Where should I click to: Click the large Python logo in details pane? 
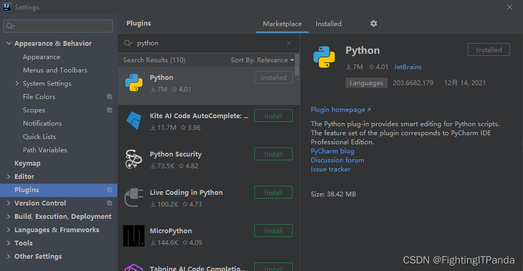pos(324,57)
